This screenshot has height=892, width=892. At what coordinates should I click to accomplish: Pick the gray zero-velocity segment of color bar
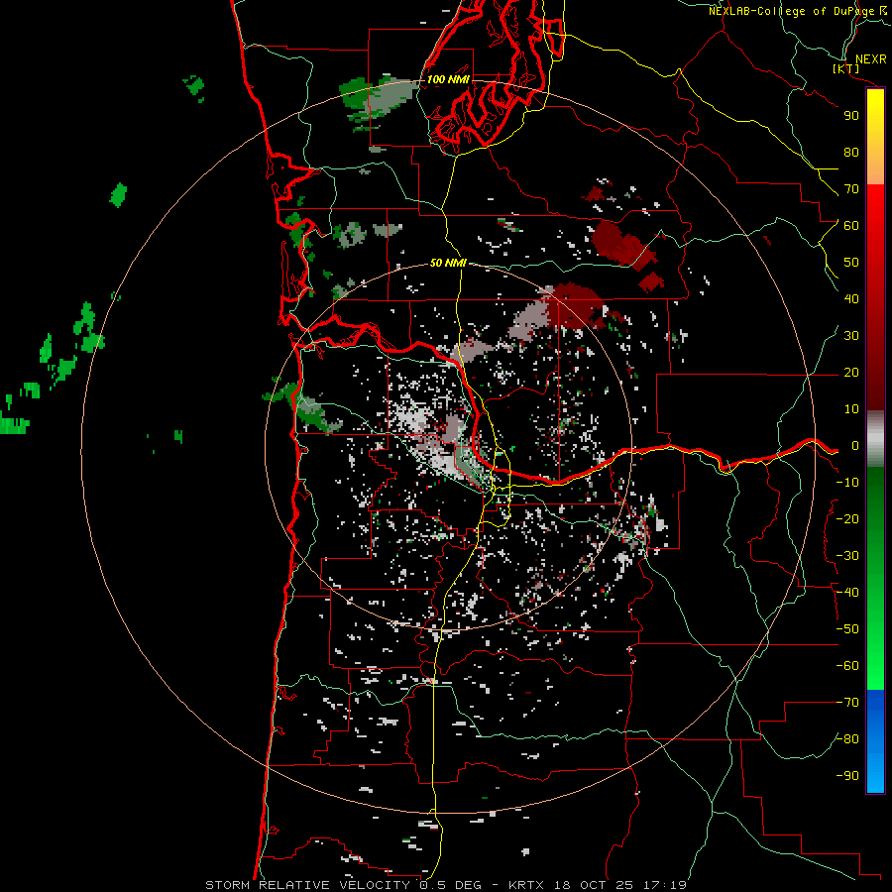pos(875,439)
